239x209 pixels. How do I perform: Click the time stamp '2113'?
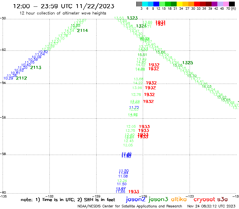tap(36, 68)
